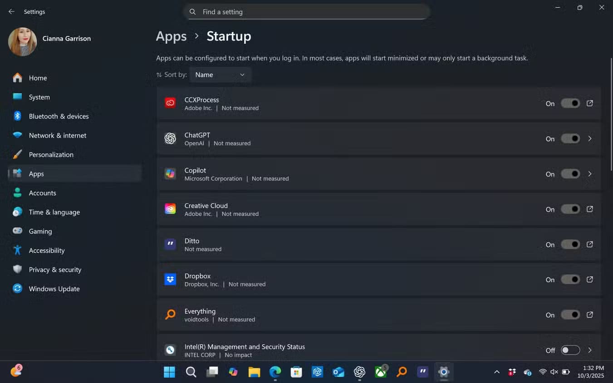
Task: Click the "Startup" page heading
Action: (x=229, y=36)
